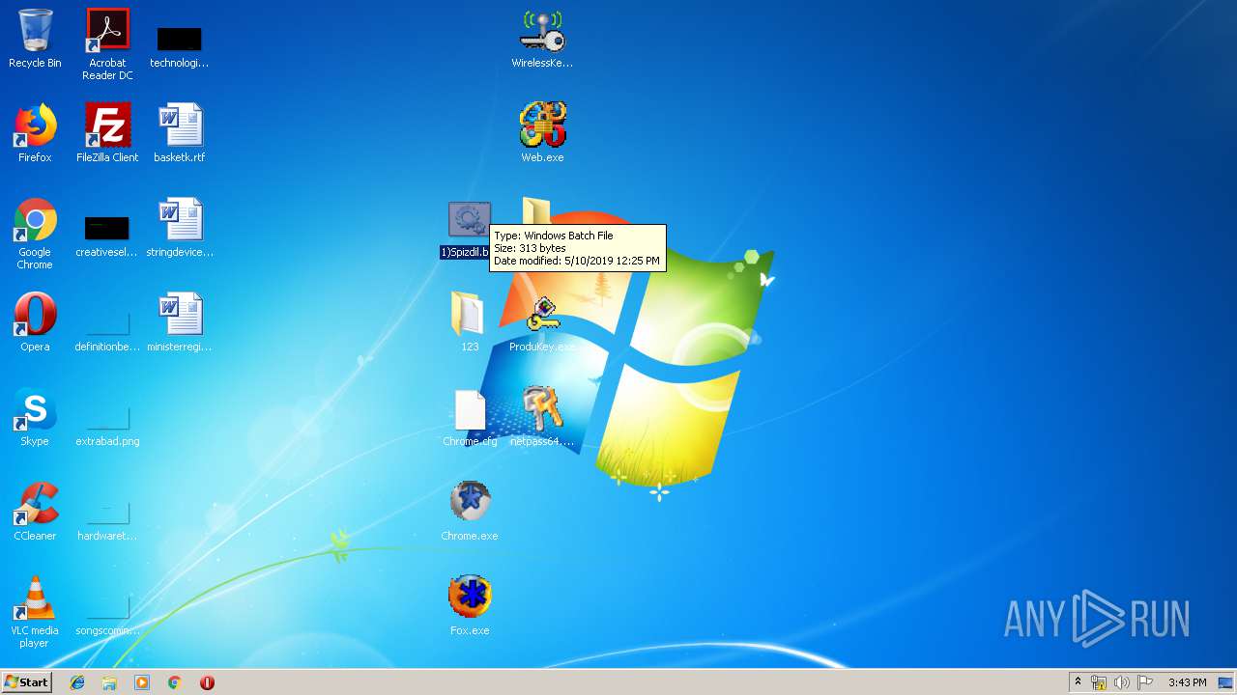Image resolution: width=1237 pixels, height=695 pixels.
Task: Open the folder named 123
Action: pyautogui.click(x=470, y=322)
